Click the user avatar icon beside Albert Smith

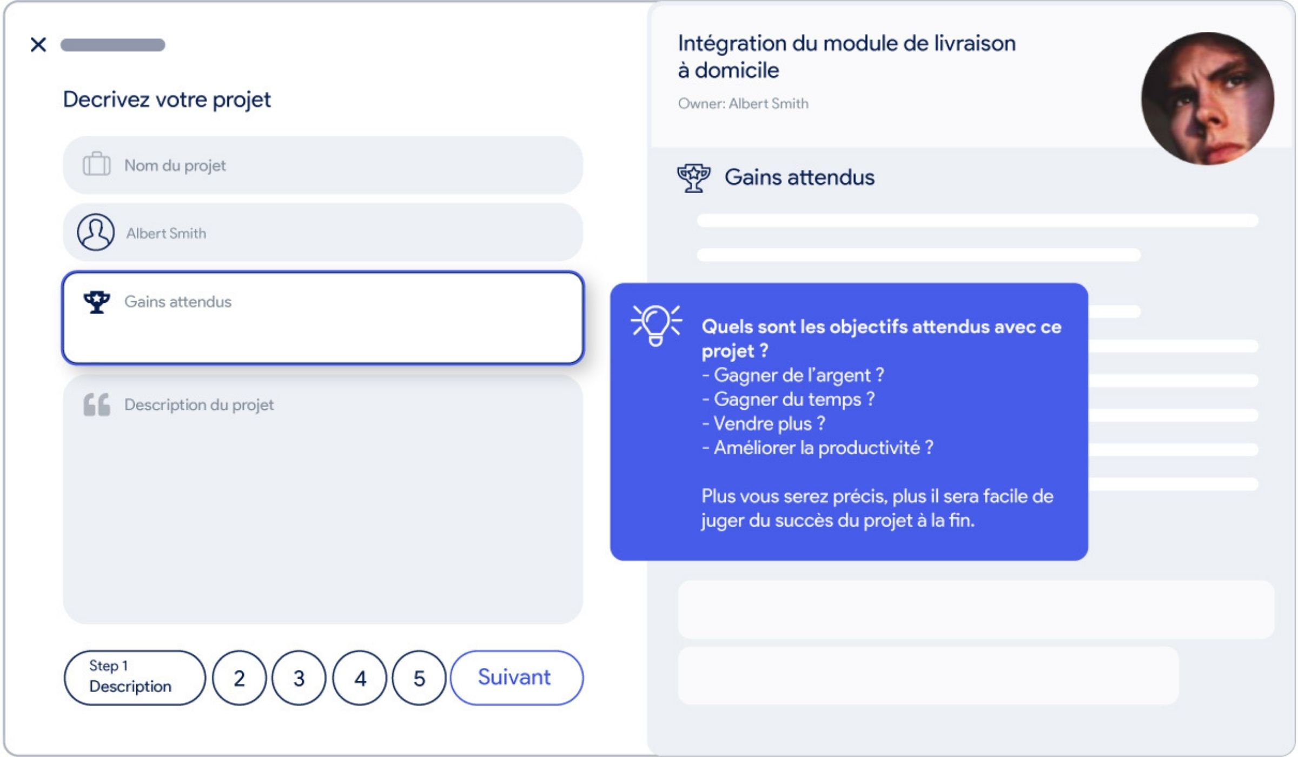(96, 233)
